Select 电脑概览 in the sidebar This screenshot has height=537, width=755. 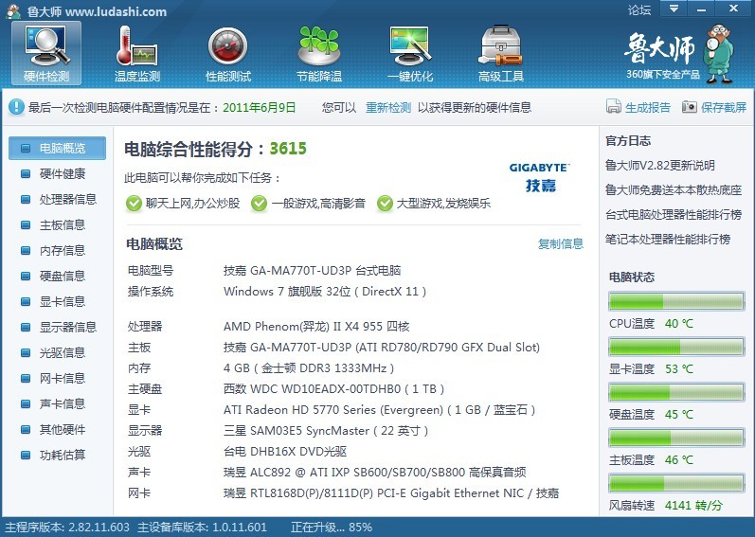pos(57,148)
